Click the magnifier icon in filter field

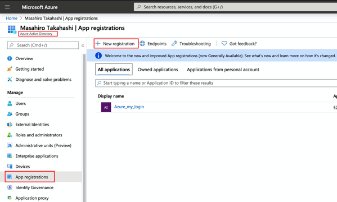99,83
